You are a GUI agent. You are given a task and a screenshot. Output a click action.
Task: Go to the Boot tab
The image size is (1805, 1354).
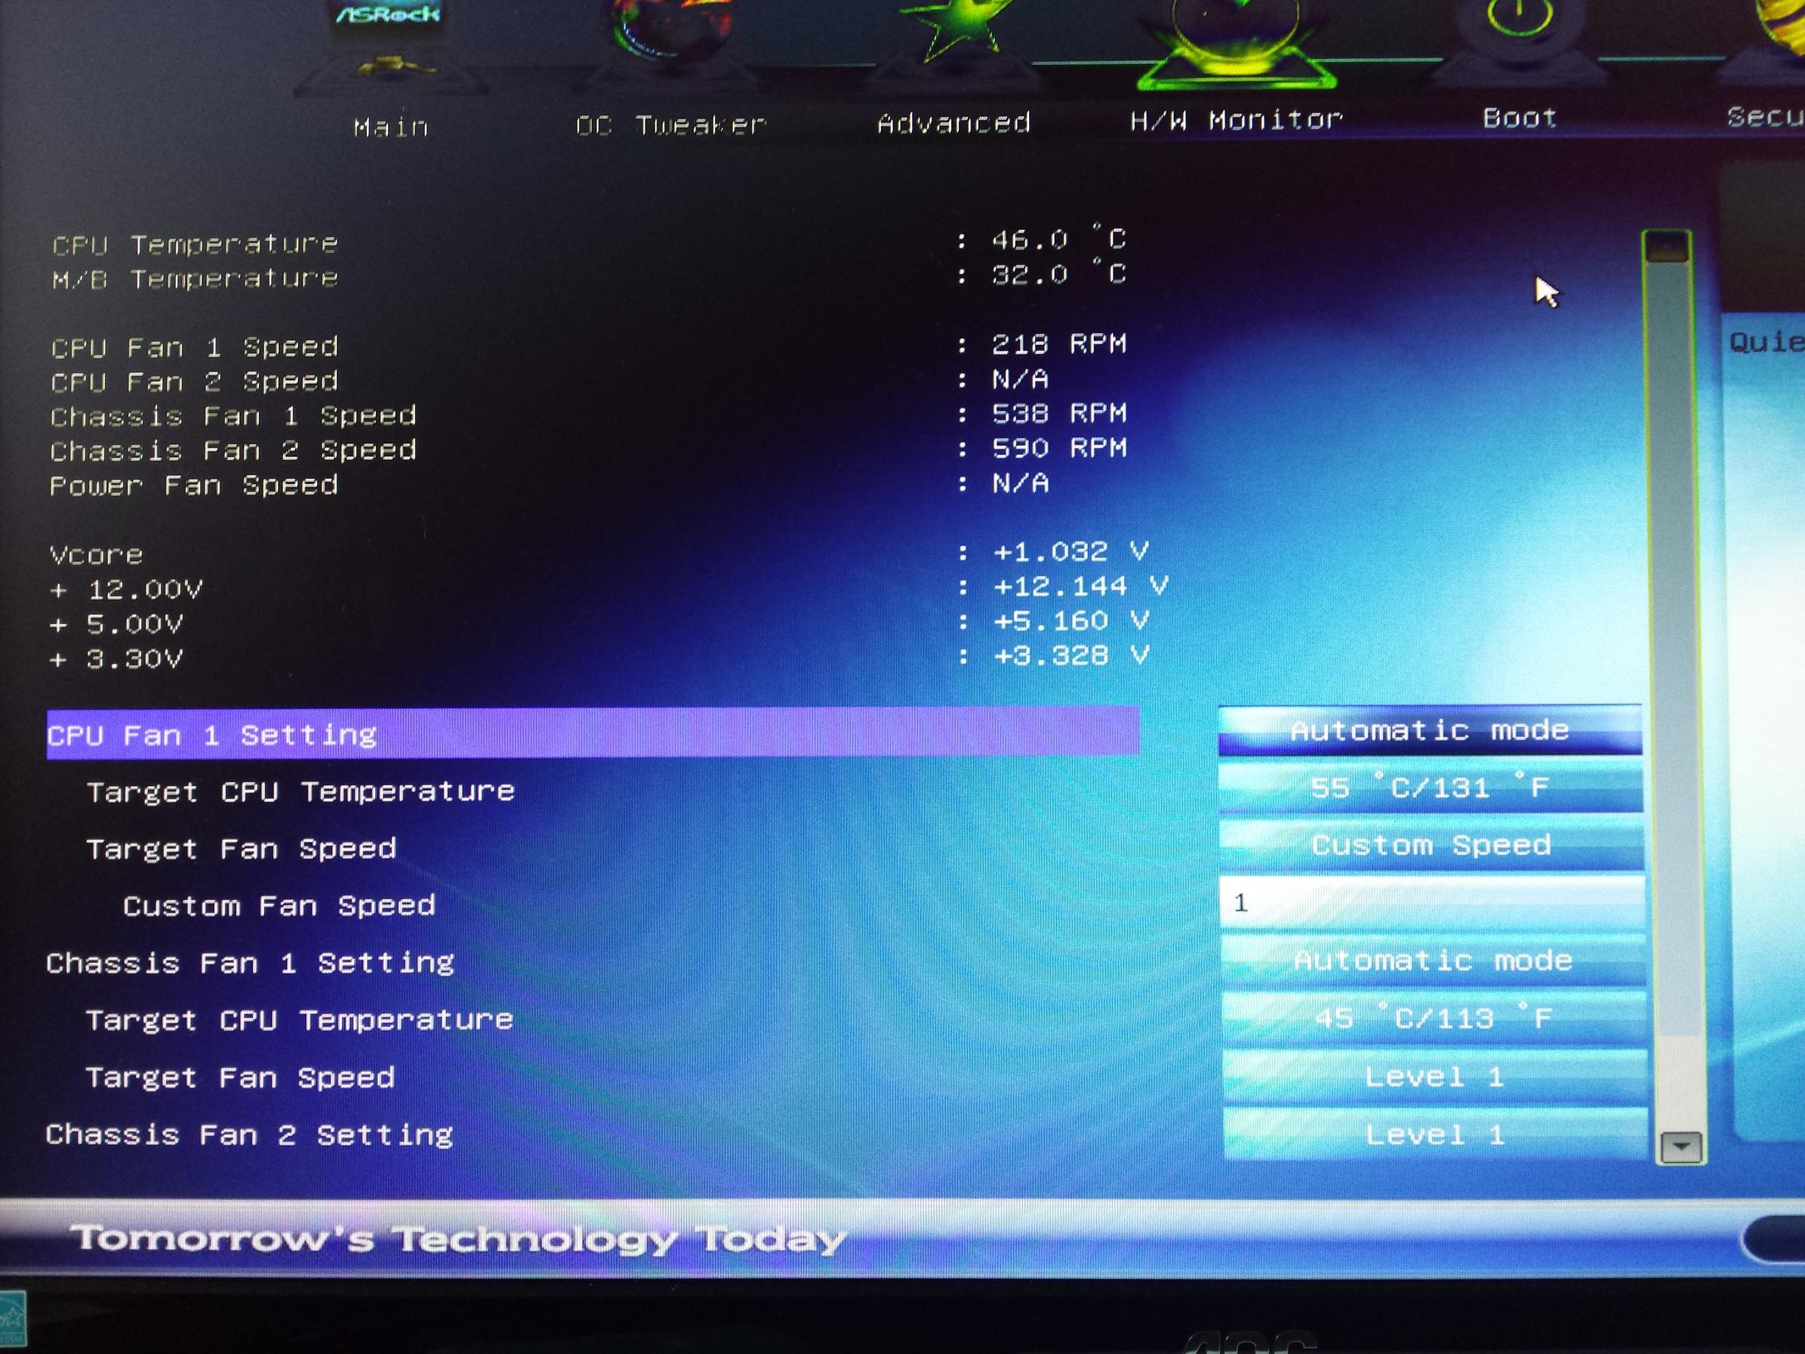pos(1520,119)
